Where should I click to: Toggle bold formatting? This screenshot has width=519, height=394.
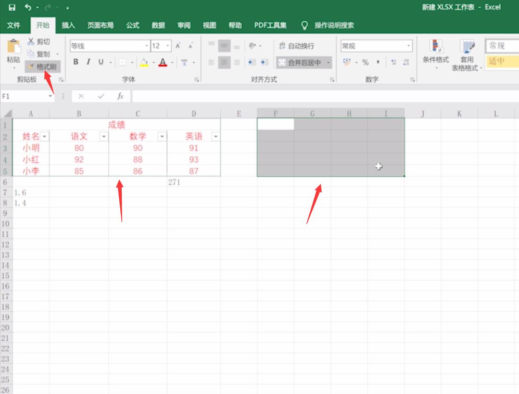pyautogui.click(x=76, y=62)
